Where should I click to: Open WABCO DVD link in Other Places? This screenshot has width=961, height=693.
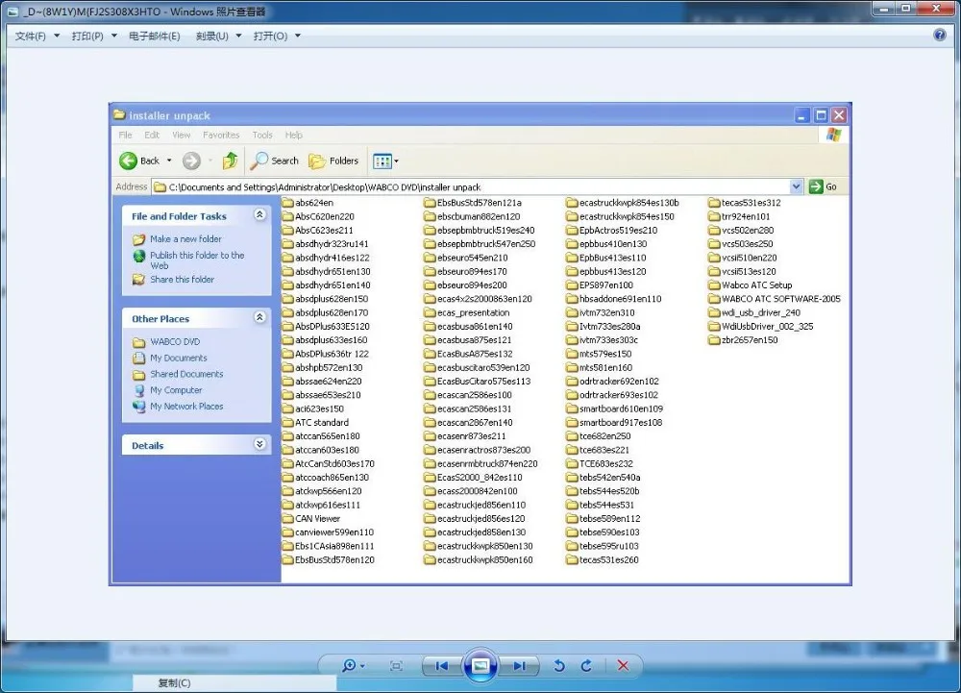click(175, 342)
